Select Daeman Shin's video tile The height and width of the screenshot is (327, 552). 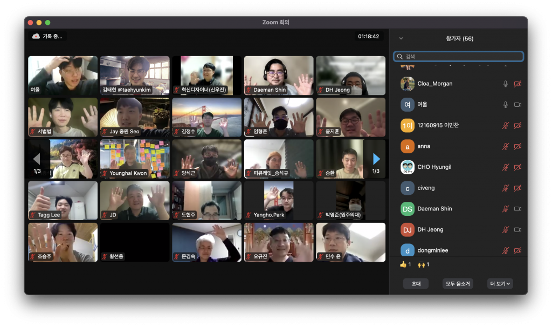[279, 76]
